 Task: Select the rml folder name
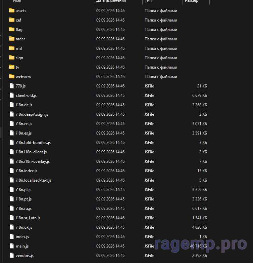(x=19, y=48)
